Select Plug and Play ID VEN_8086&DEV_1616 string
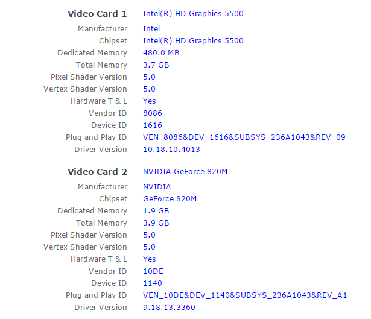The width and height of the screenshot is (371, 319). (x=244, y=137)
